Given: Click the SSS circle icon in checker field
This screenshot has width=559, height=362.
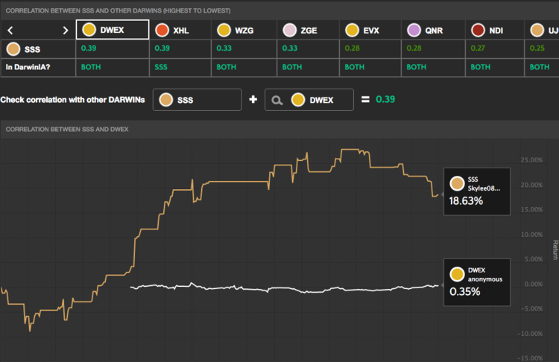Looking at the screenshot, I should click(165, 100).
